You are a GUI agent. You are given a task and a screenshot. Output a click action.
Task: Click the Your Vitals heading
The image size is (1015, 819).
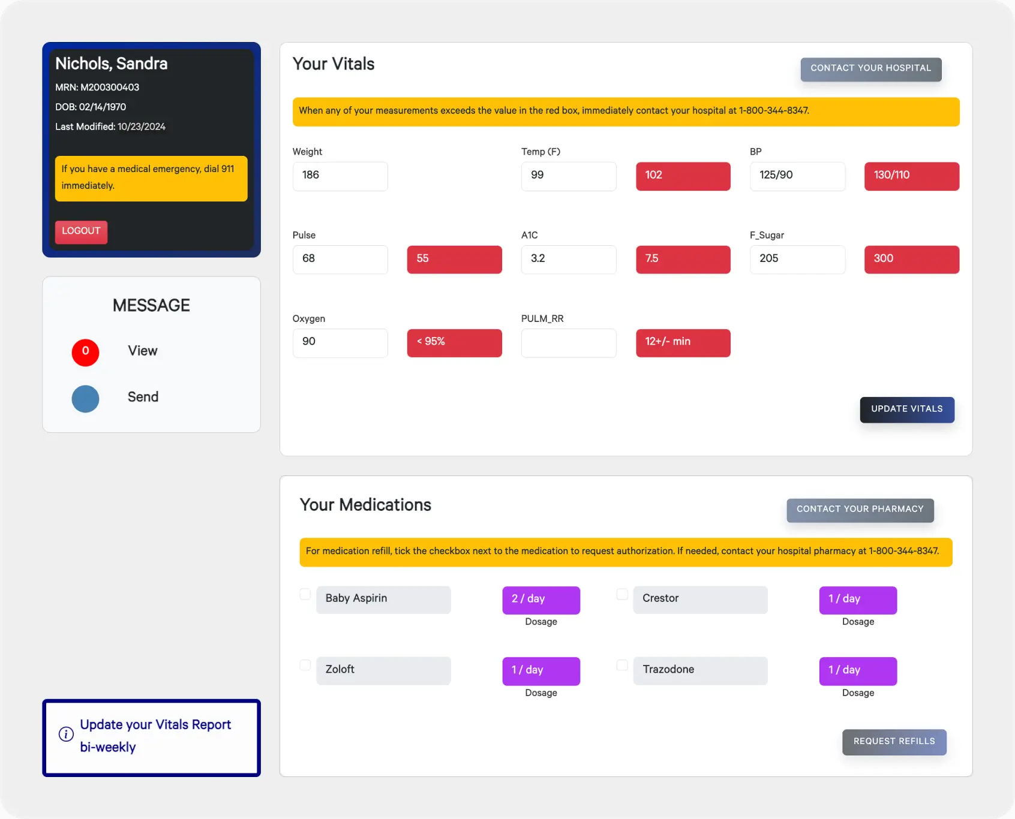pyautogui.click(x=334, y=64)
